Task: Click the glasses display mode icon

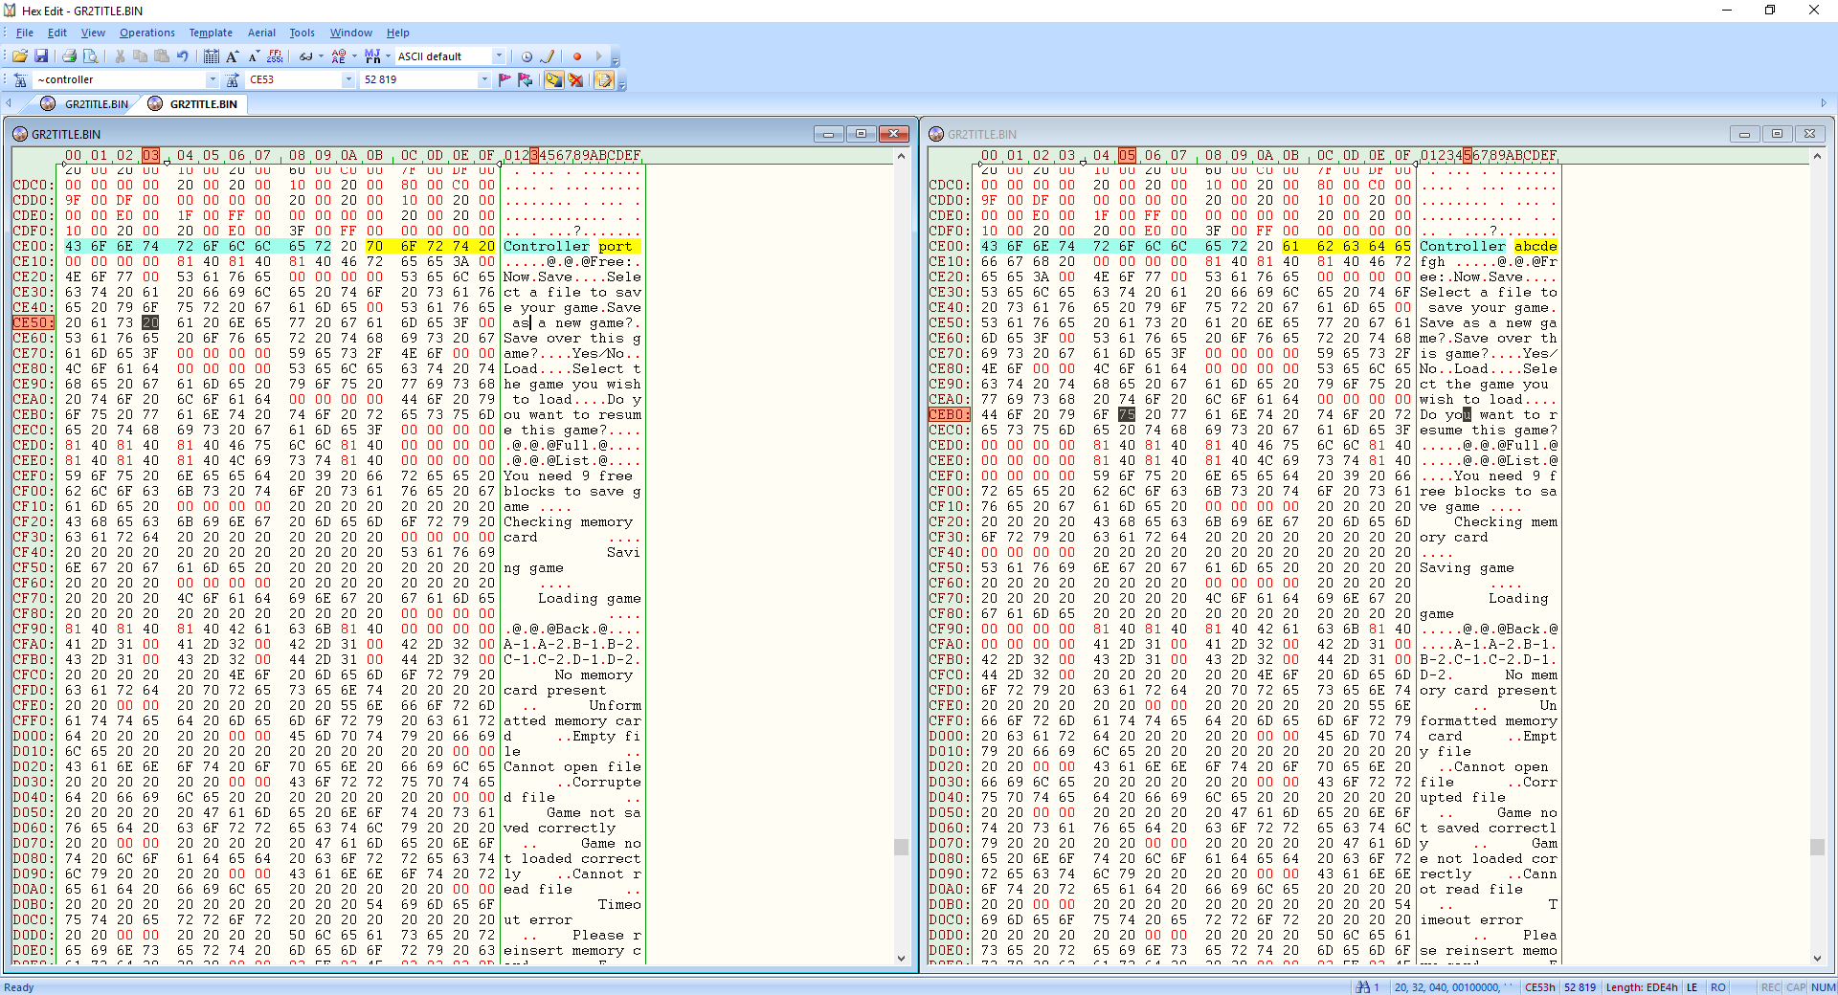Action: (305, 56)
